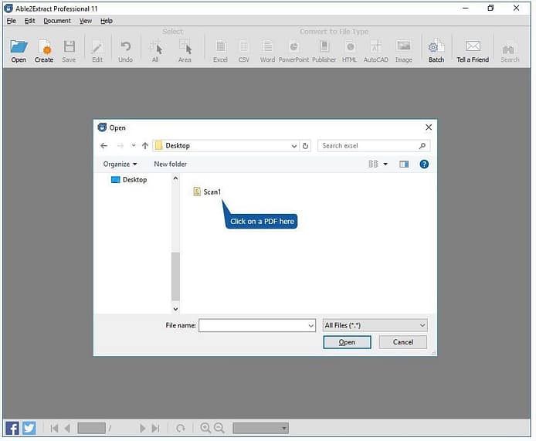
Task: Open the view options dropdown arrow
Action: point(385,164)
